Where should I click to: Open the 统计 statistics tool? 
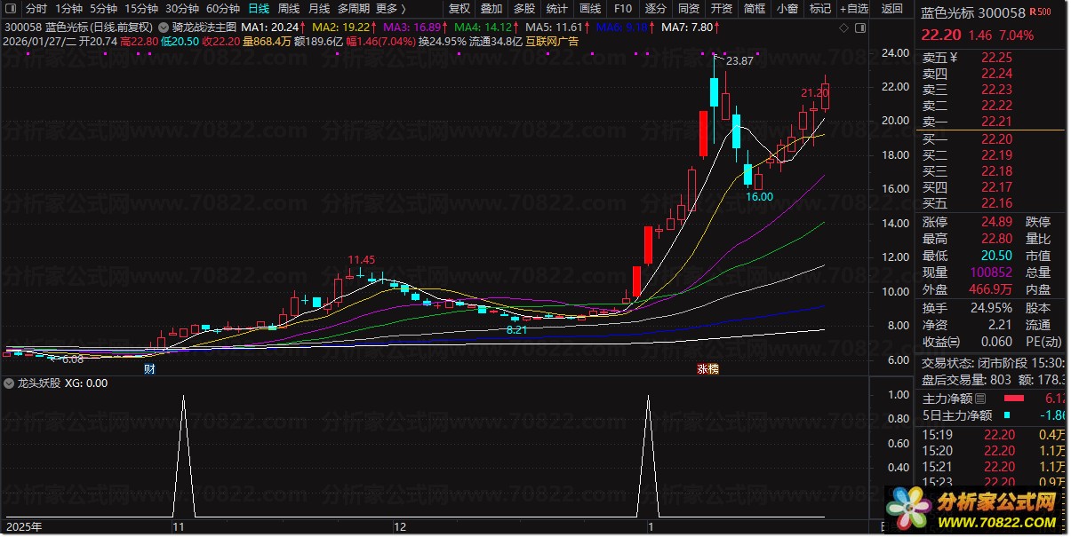pyautogui.click(x=556, y=8)
